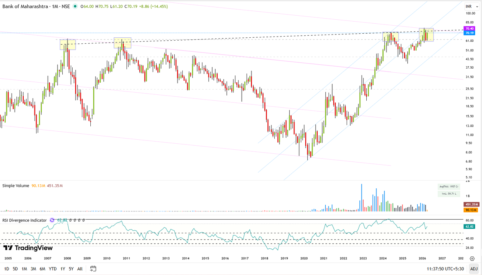Image resolution: width=482 pixels, height=275 pixels.
Task: Select the 1Y time range
Action: pos(63,269)
